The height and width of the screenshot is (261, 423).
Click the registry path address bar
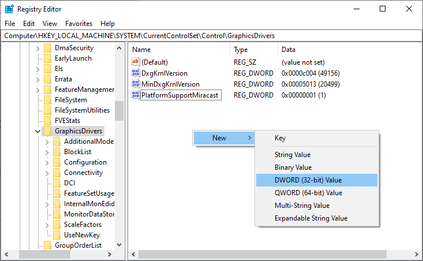211,36
